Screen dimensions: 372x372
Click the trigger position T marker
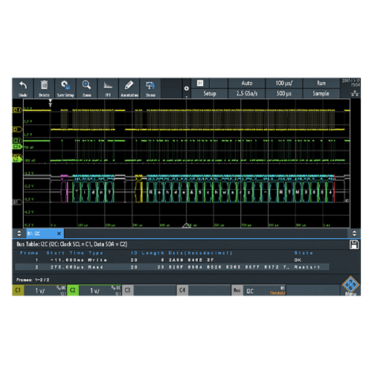click(x=51, y=103)
